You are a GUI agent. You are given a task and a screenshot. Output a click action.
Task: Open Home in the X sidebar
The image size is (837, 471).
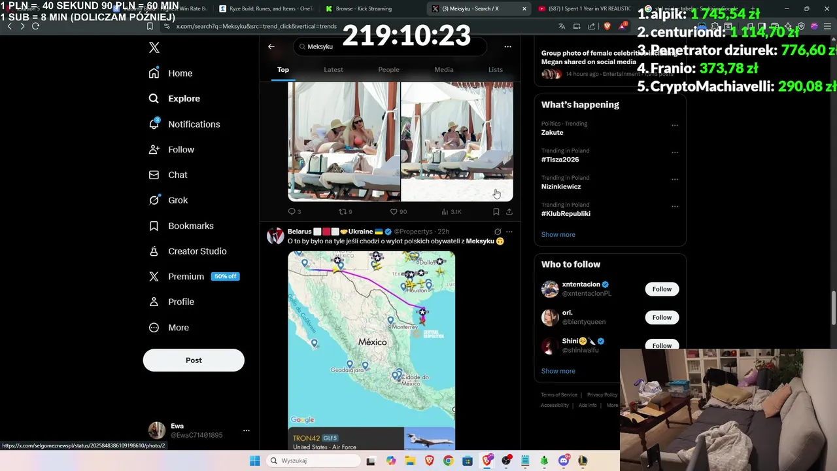pyautogui.click(x=171, y=73)
